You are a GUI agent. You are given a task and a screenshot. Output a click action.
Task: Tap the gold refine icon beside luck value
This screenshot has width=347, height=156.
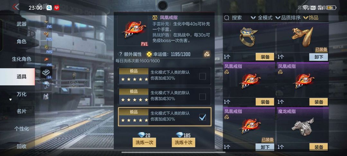pyautogui.click(x=207, y=54)
